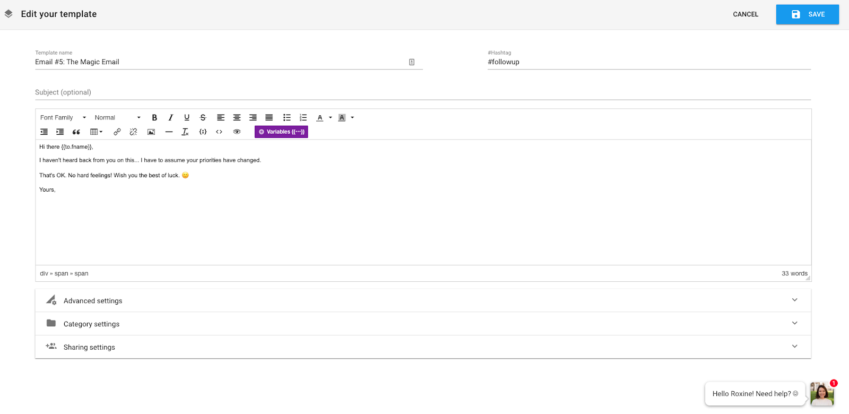The image size is (849, 414).
Task: Open source code view
Action: (x=219, y=132)
